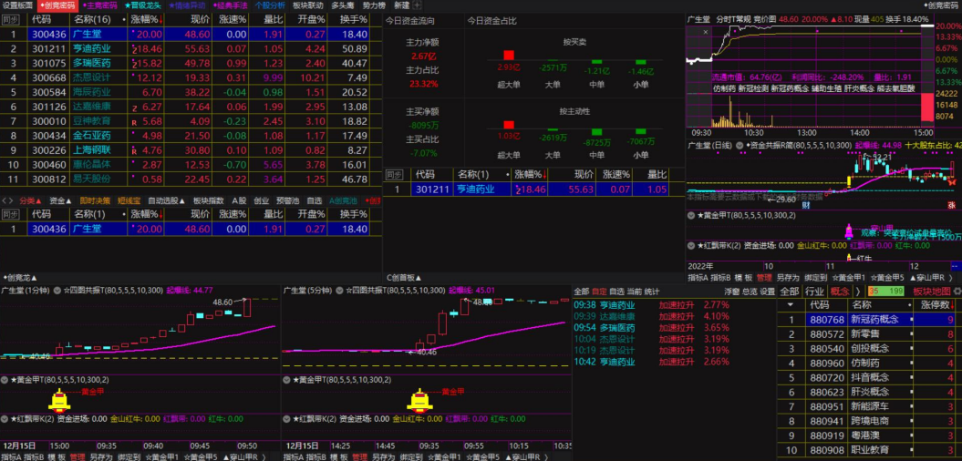Expand left-right arrows beside 分类▲ tab
962x461 pixels.
pyautogui.click(x=8, y=200)
